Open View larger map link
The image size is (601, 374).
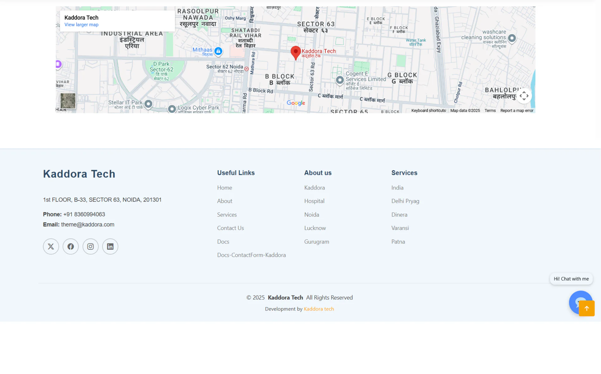(x=81, y=25)
